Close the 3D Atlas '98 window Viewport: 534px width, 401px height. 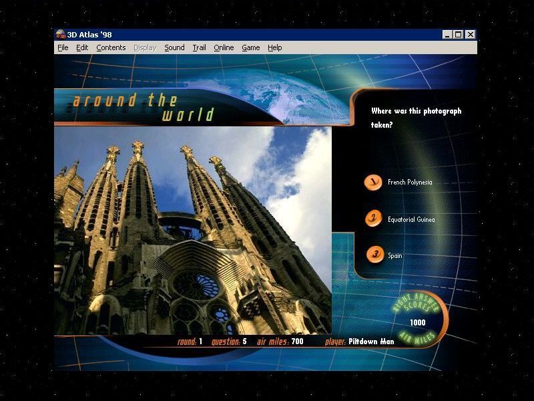click(471, 35)
